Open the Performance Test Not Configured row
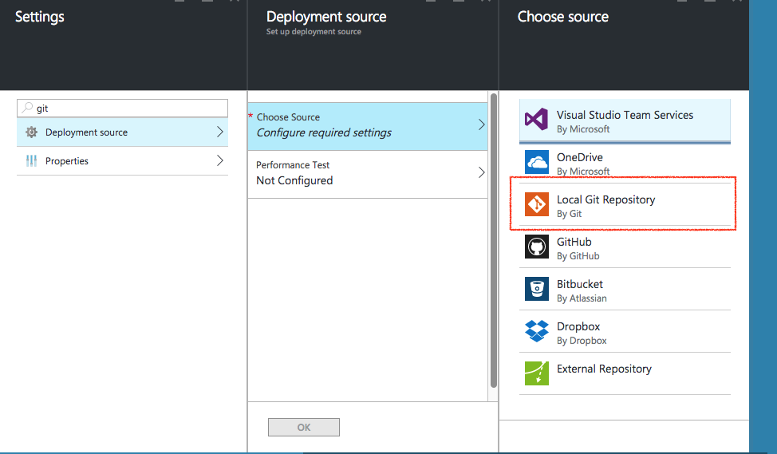777x454 pixels. [368, 175]
